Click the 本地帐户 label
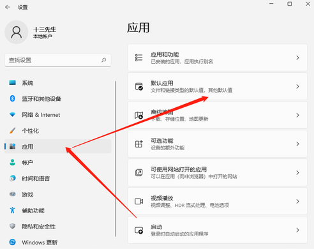314x249 pixels. pos(43,36)
